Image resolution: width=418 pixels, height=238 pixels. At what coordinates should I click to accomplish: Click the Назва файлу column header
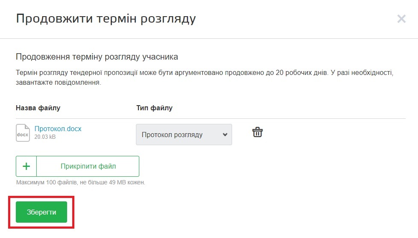click(38, 108)
